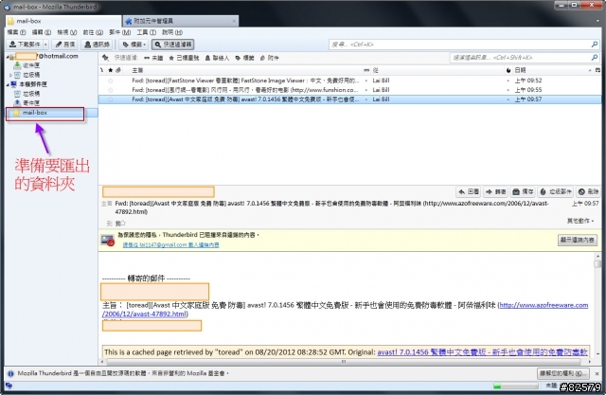Viewport: 606px width, 395px height.
Task: Open the column picker icon
Action: [x=597, y=70]
